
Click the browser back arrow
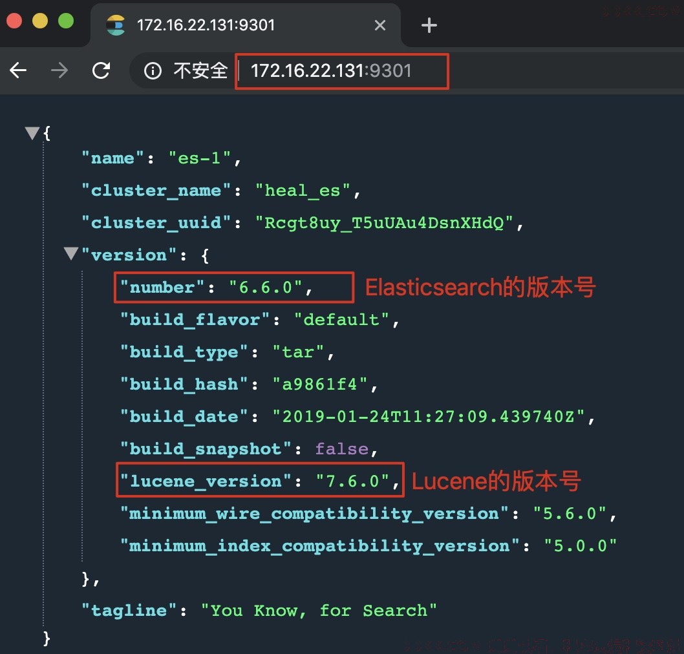point(18,70)
